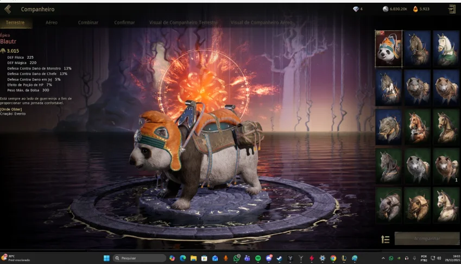Click the [Onde Obter] link
This screenshot has width=461, height=264.
click(x=11, y=109)
